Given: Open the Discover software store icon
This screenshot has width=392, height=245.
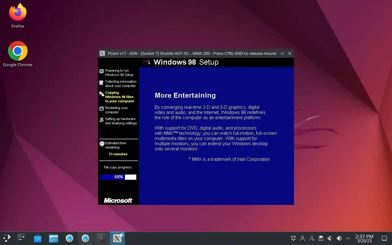Looking at the screenshot, I should tap(38, 238).
